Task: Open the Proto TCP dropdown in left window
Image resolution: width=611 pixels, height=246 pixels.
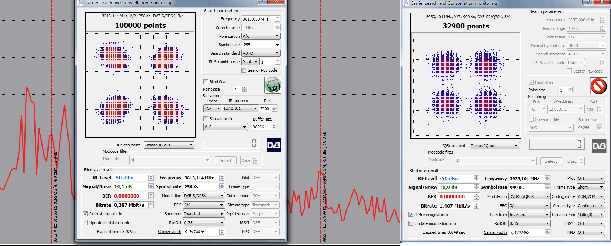Action: point(213,108)
